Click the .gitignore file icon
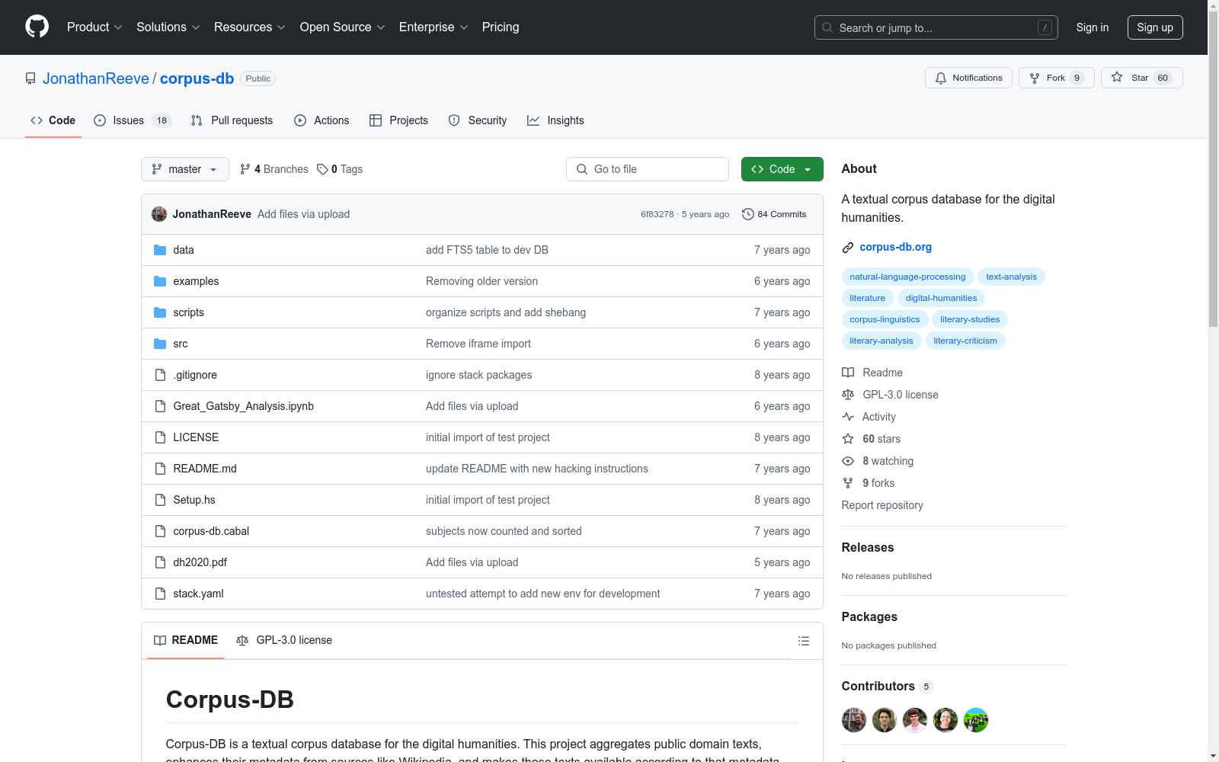Screen dimensions: 1219x762 pos(160,375)
